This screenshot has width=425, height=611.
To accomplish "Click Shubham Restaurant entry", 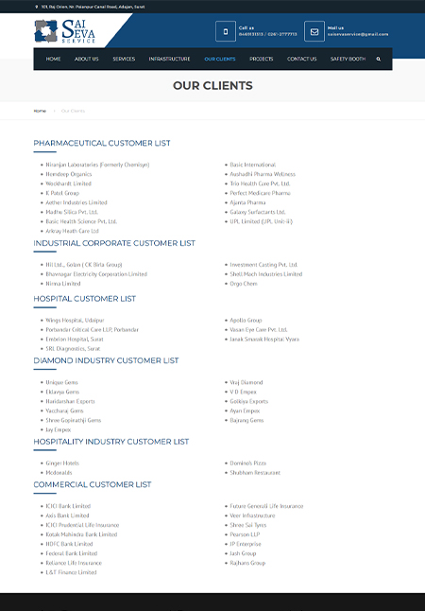I will (x=255, y=473).
